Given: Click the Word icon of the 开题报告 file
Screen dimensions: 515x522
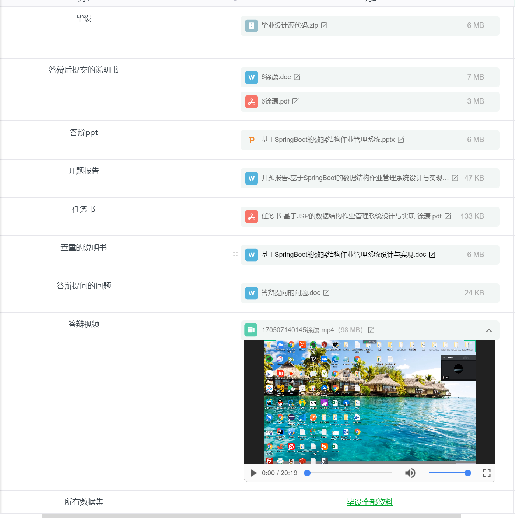Looking at the screenshot, I should tap(252, 178).
